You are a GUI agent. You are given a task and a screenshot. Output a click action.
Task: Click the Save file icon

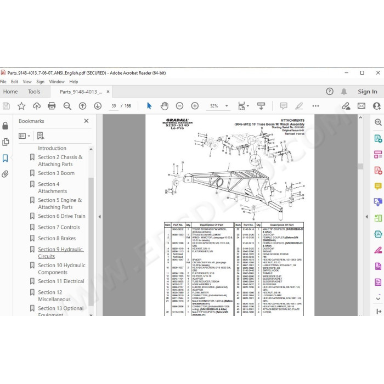6,106
